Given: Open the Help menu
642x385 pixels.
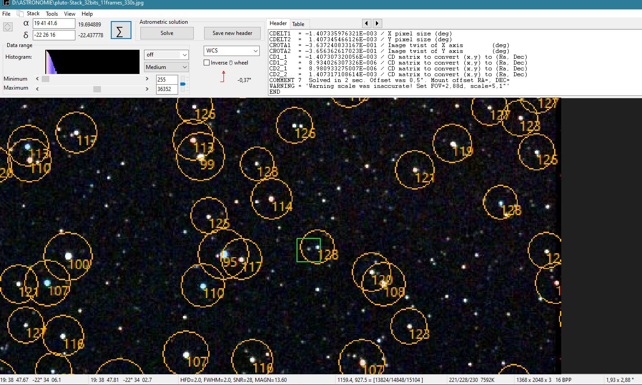Looking at the screenshot, I should point(87,13).
